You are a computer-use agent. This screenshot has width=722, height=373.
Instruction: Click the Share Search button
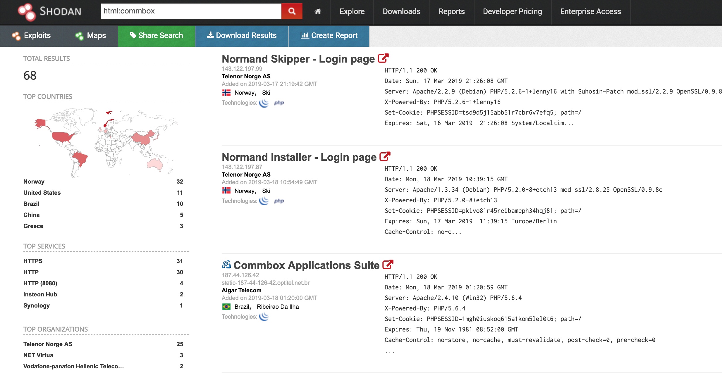[157, 36]
